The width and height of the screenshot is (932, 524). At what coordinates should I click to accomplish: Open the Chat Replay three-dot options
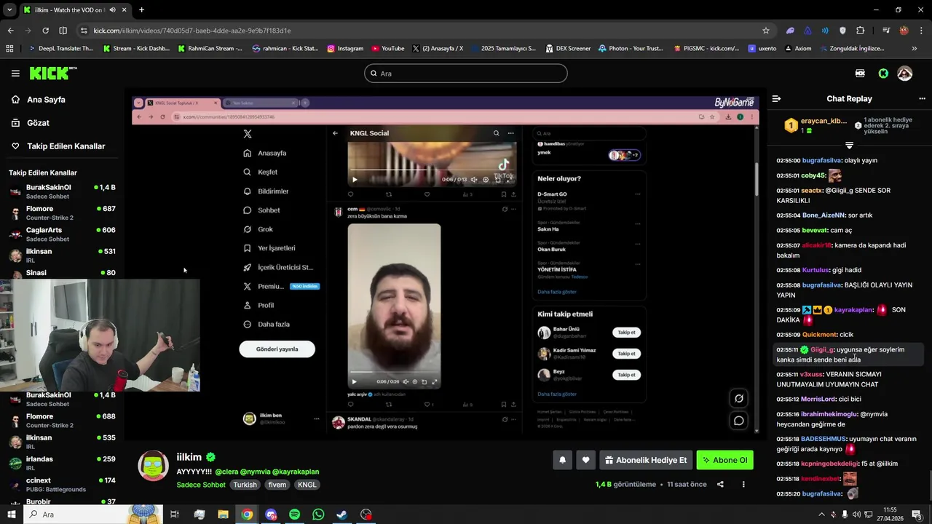[x=922, y=99]
